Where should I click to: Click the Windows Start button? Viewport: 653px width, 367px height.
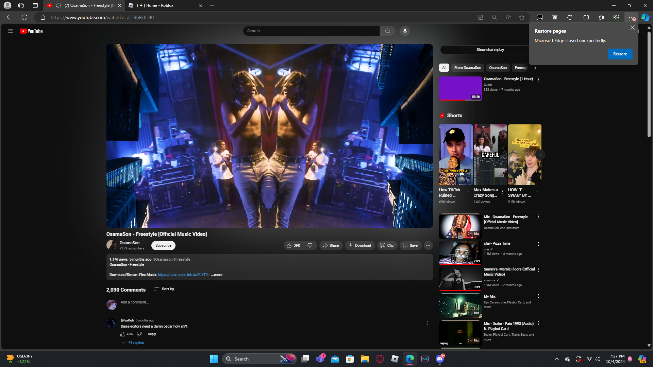[214, 359]
